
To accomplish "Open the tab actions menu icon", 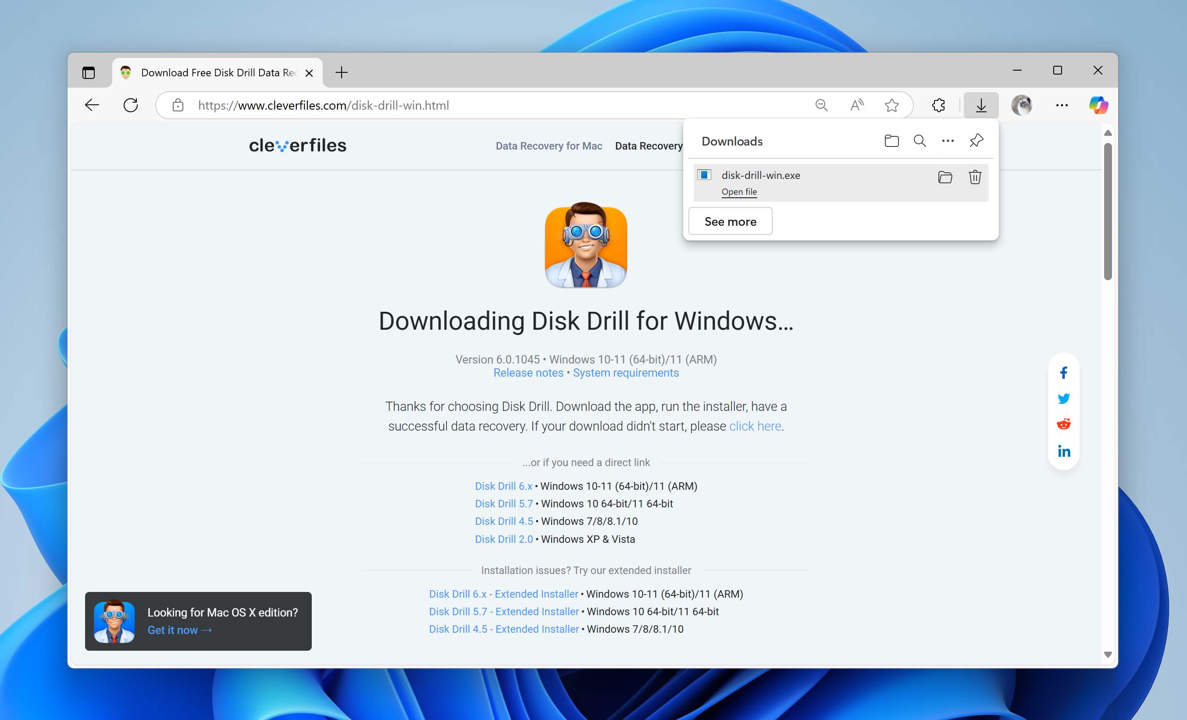I will click(89, 73).
